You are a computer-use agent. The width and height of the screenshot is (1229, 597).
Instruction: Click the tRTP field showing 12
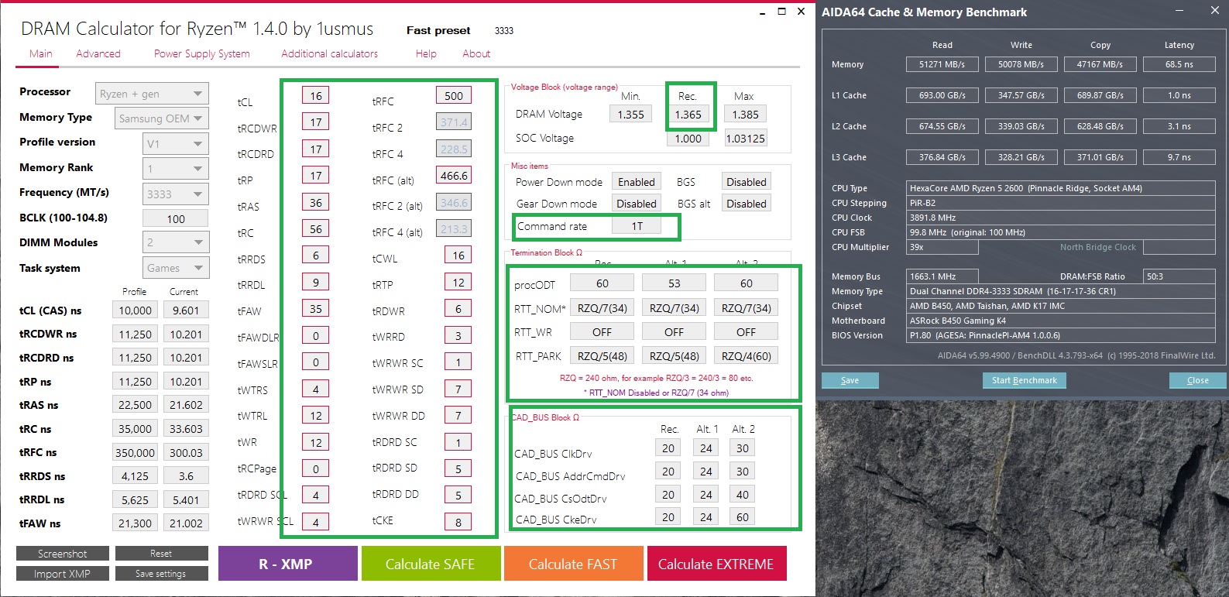click(x=458, y=283)
